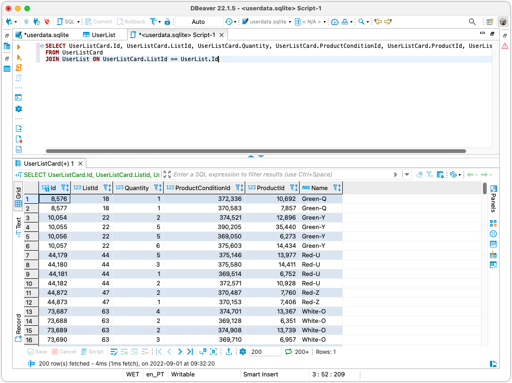
Task: Collapse the SELECT statement fold marker
Action: coord(42,46)
